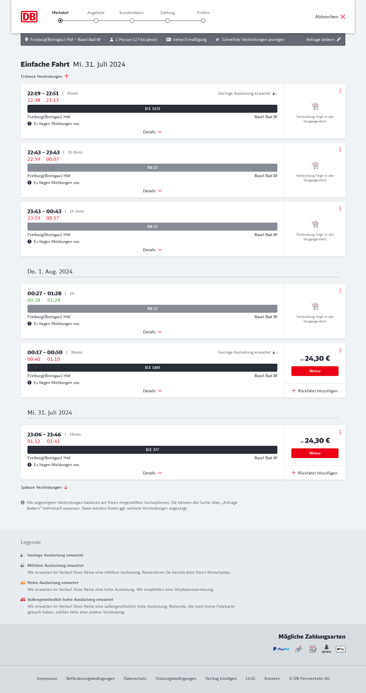Click the Abbrechen X icon

(x=343, y=17)
